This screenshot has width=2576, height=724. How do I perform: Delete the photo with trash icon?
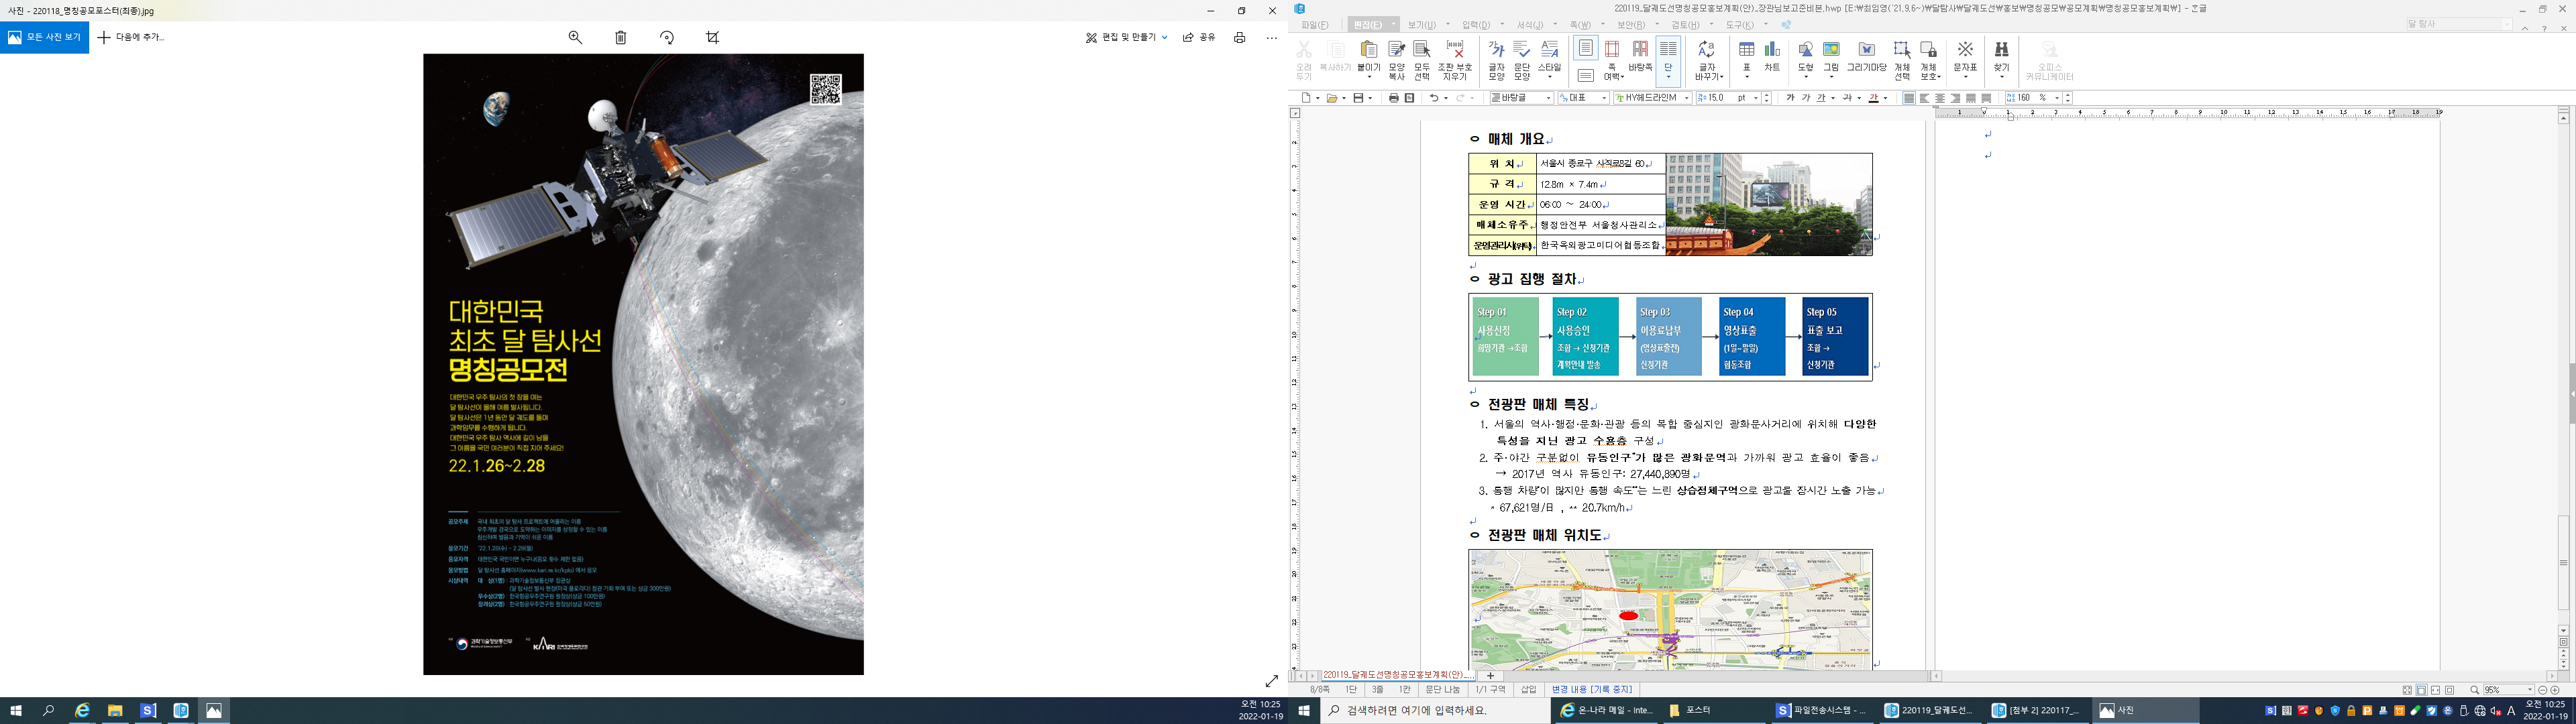click(x=621, y=37)
